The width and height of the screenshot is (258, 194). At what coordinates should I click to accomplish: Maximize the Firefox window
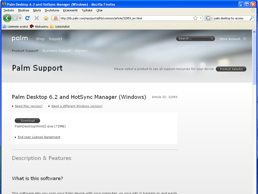pyautogui.click(x=247, y=4)
